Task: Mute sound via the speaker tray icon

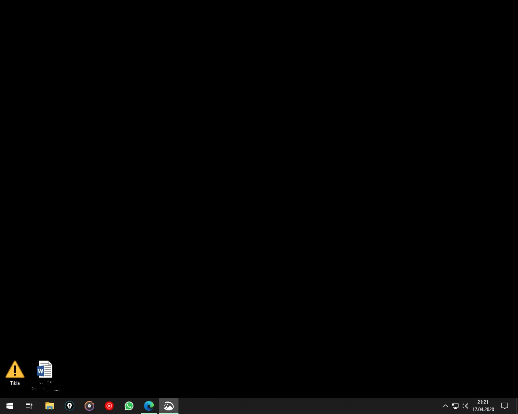Action: (465, 406)
